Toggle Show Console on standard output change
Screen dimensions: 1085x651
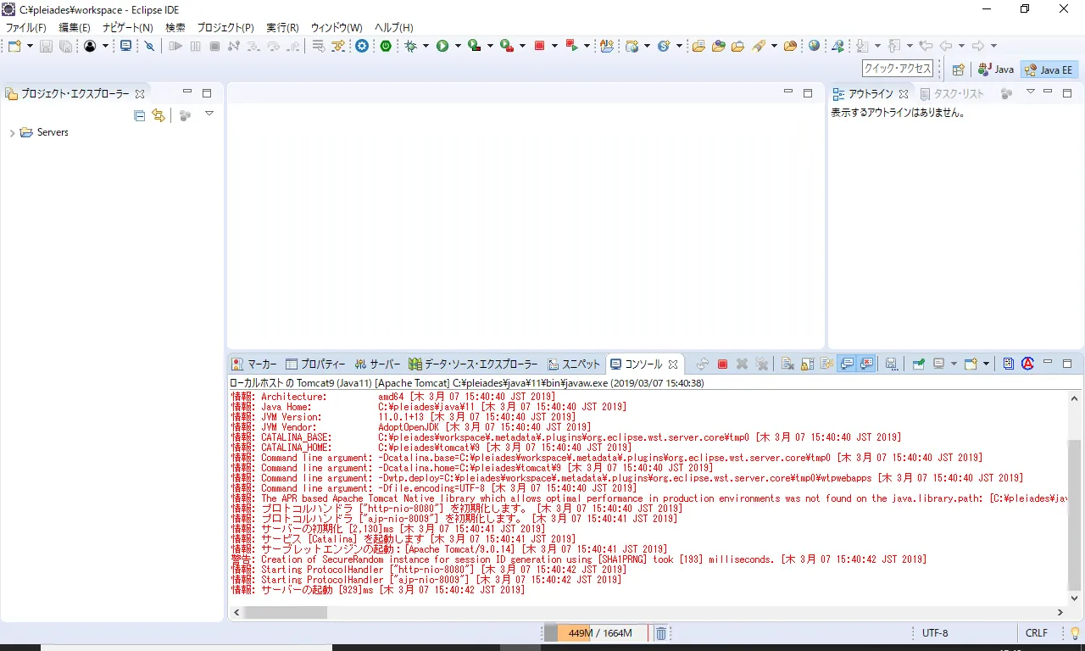click(x=846, y=364)
